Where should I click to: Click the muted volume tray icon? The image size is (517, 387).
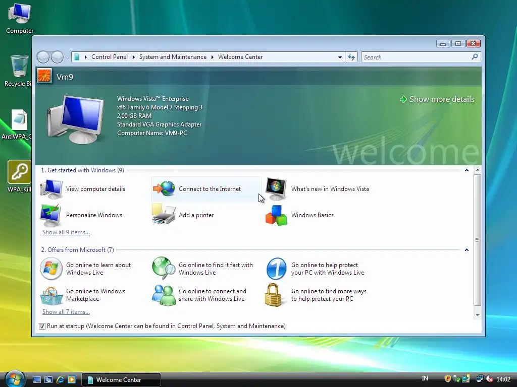point(489,379)
